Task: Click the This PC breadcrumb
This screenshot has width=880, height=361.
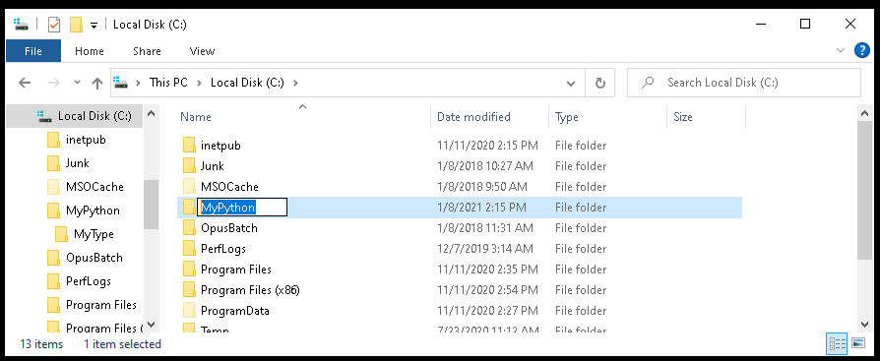Action: coord(168,83)
